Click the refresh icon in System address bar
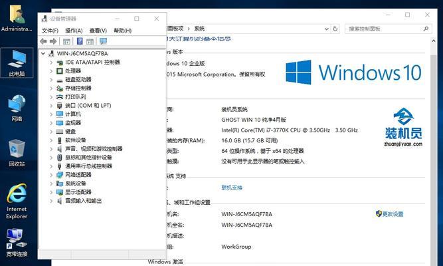 point(335,29)
